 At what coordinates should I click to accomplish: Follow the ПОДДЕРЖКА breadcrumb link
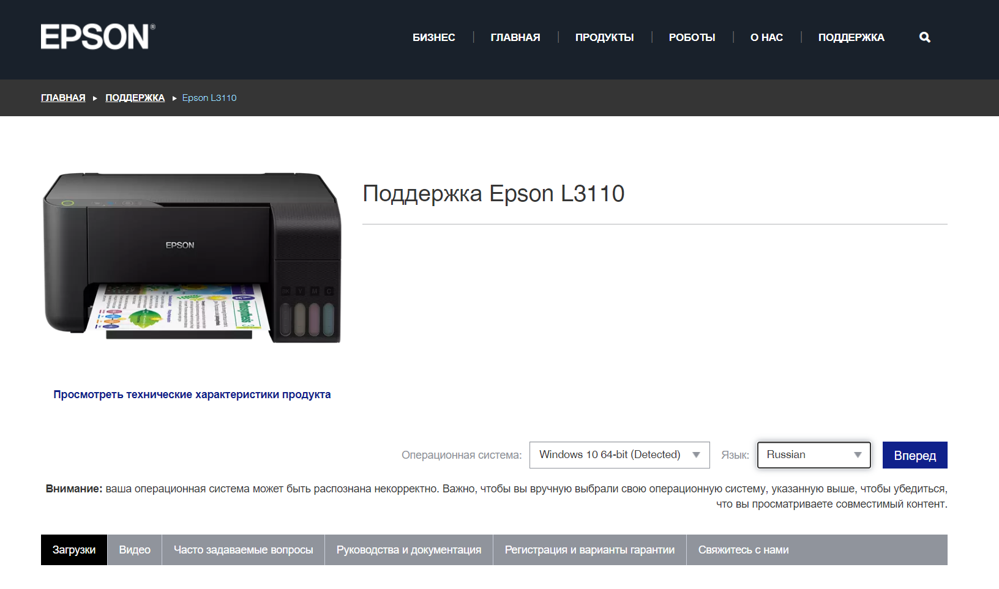click(135, 98)
